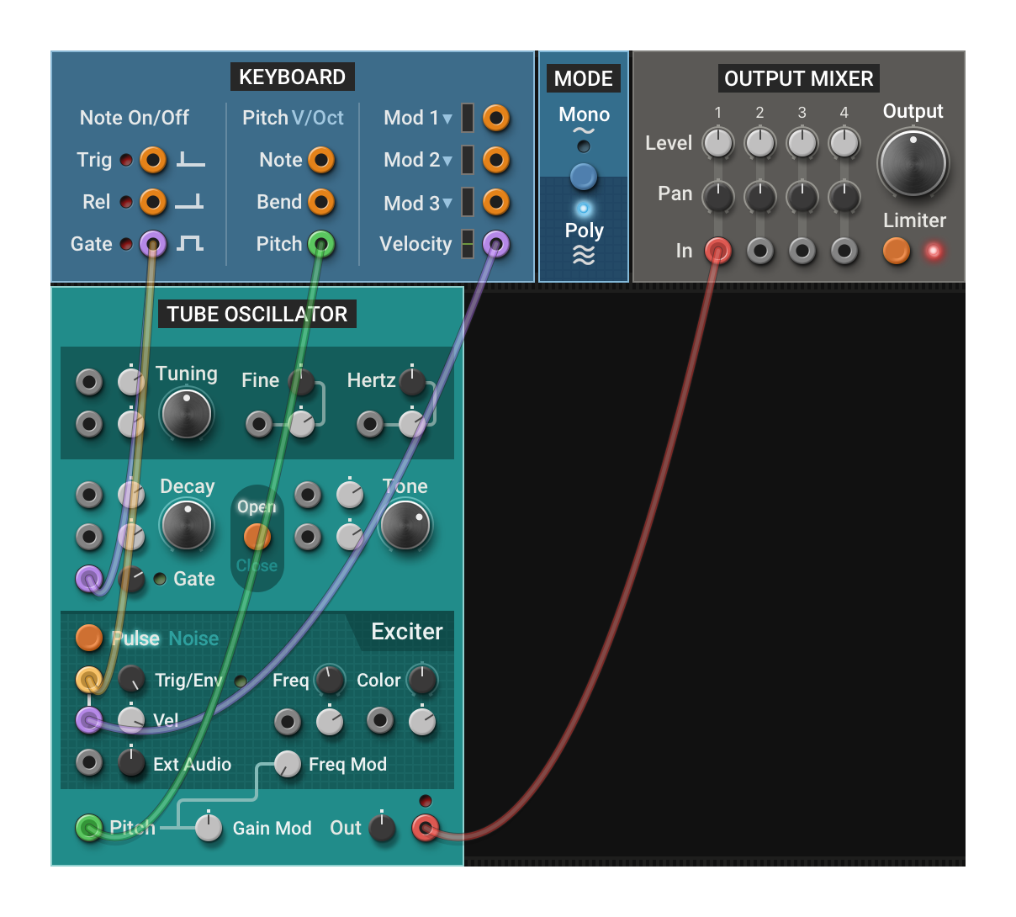Click the Ext Audio input jack
This screenshot has width=1016, height=917.
coord(89,763)
